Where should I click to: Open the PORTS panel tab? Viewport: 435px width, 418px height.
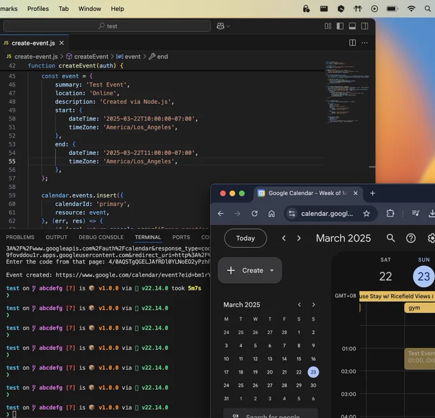click(x=181, y=237)
